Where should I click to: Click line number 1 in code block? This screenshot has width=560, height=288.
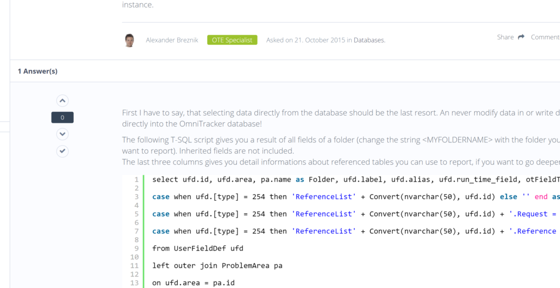136,179
